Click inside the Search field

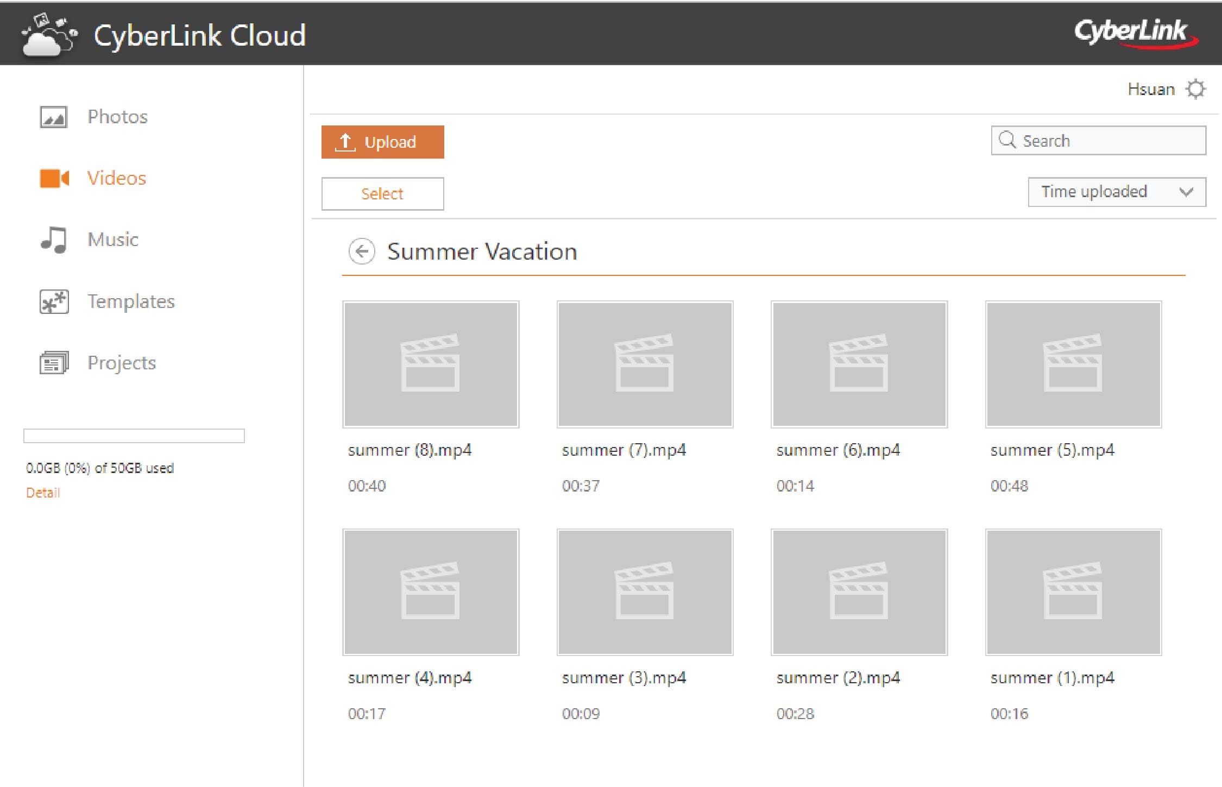pos(1099,141)
